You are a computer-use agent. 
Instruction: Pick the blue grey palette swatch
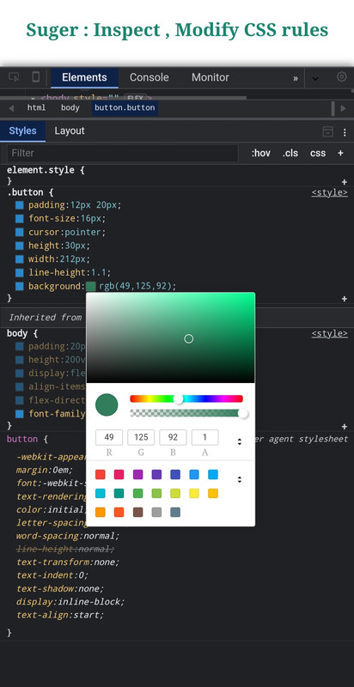175,512
